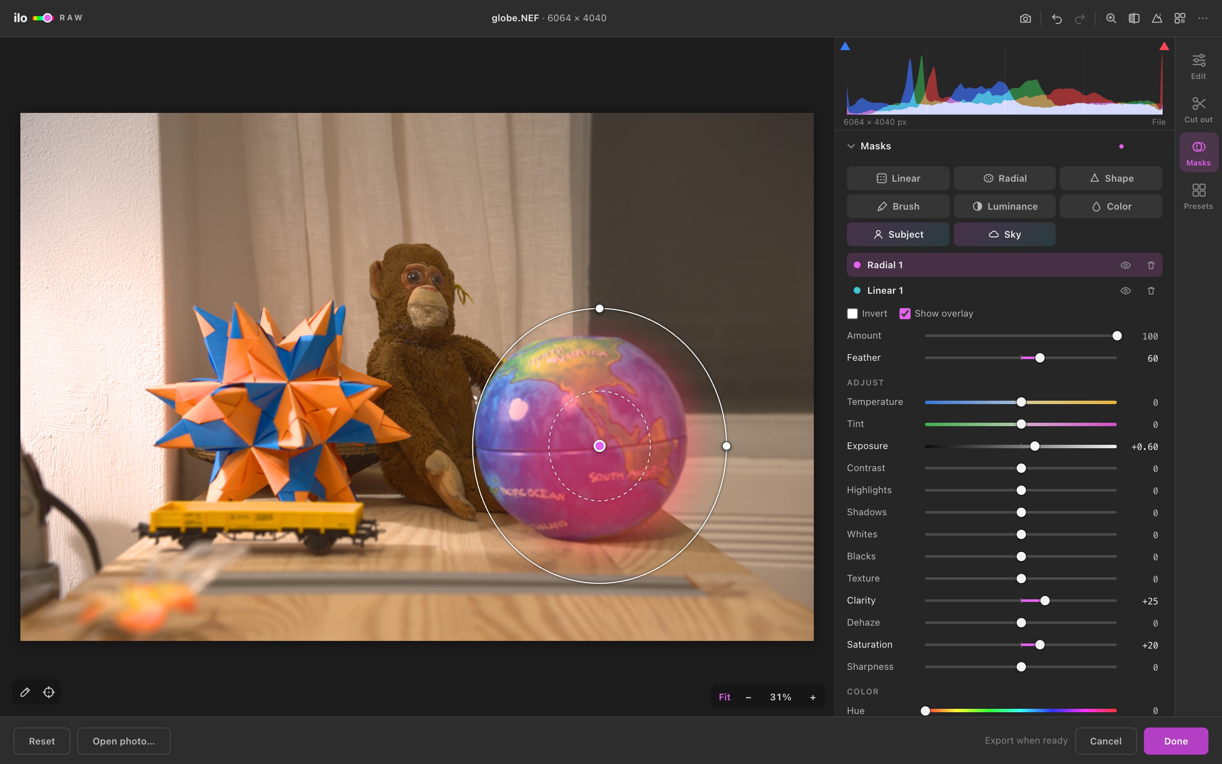The height and width of the screenshot is (764, 1222).
Task: Click the ilo RAW app logo
Action: [x=48, y=18]
